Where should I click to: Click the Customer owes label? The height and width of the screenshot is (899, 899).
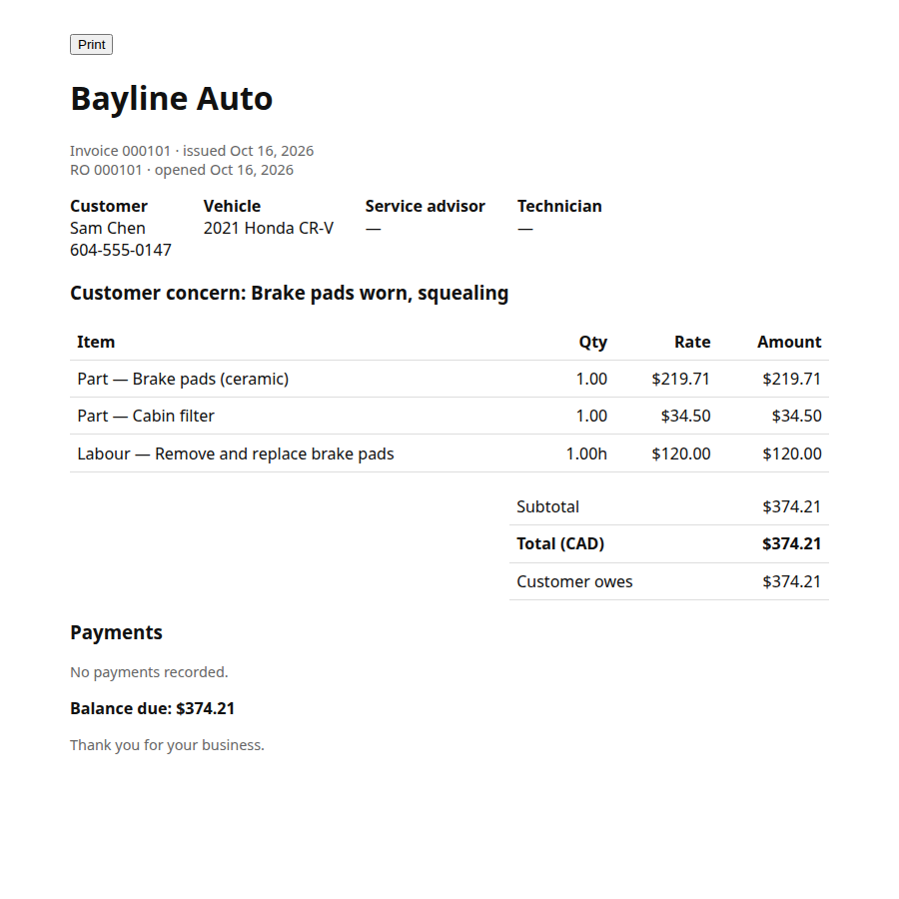tap(574, 581)
